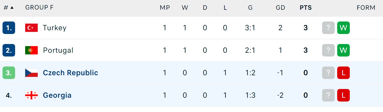Sort standings by GD column header
This screenshot has height=112, width=383.
[x=280, y=8]
